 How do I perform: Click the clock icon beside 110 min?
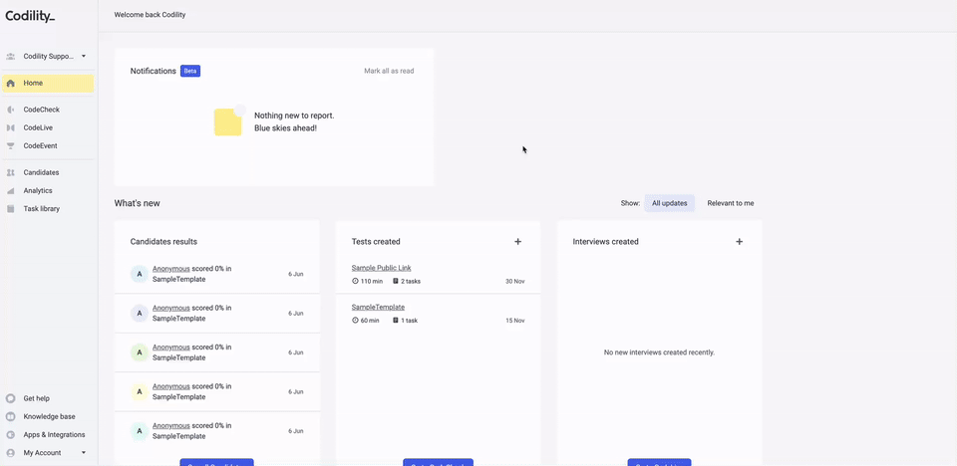point(355,281)
